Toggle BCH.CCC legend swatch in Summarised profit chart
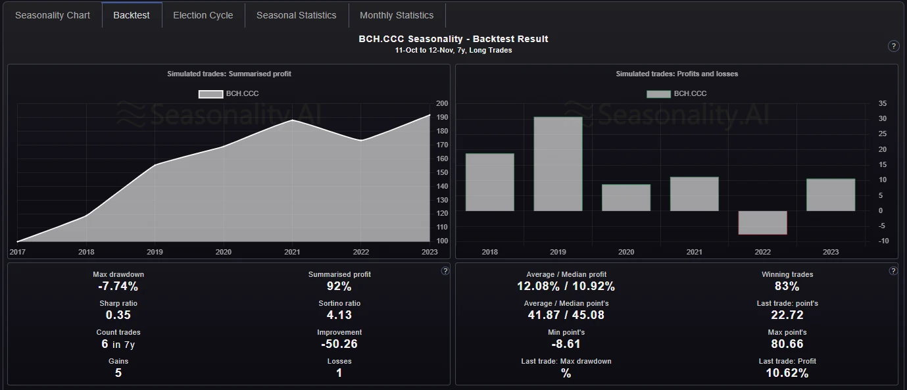 click(210, 94)
